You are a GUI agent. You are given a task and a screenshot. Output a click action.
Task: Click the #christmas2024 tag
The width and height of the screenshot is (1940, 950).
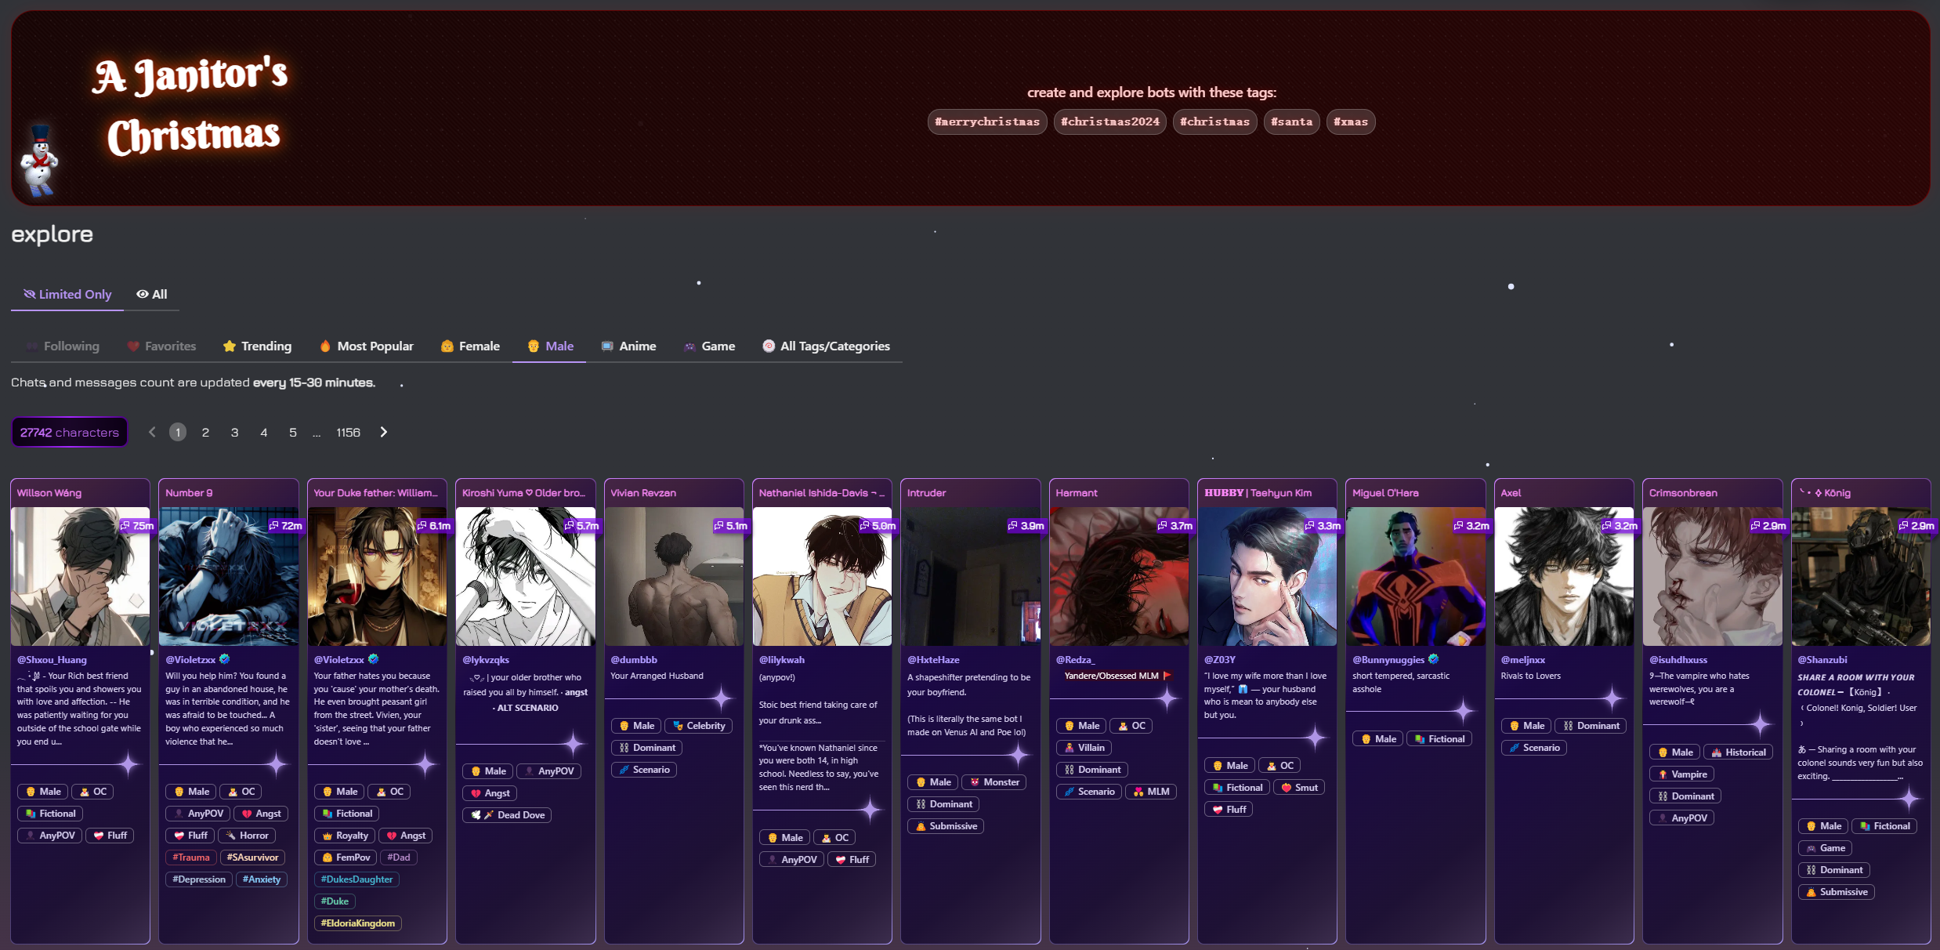[x=1110, y=121]
